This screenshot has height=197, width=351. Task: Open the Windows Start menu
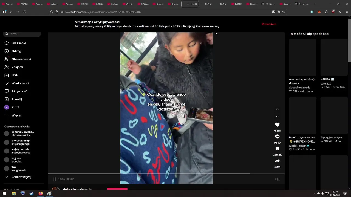(x=4, y=193)
